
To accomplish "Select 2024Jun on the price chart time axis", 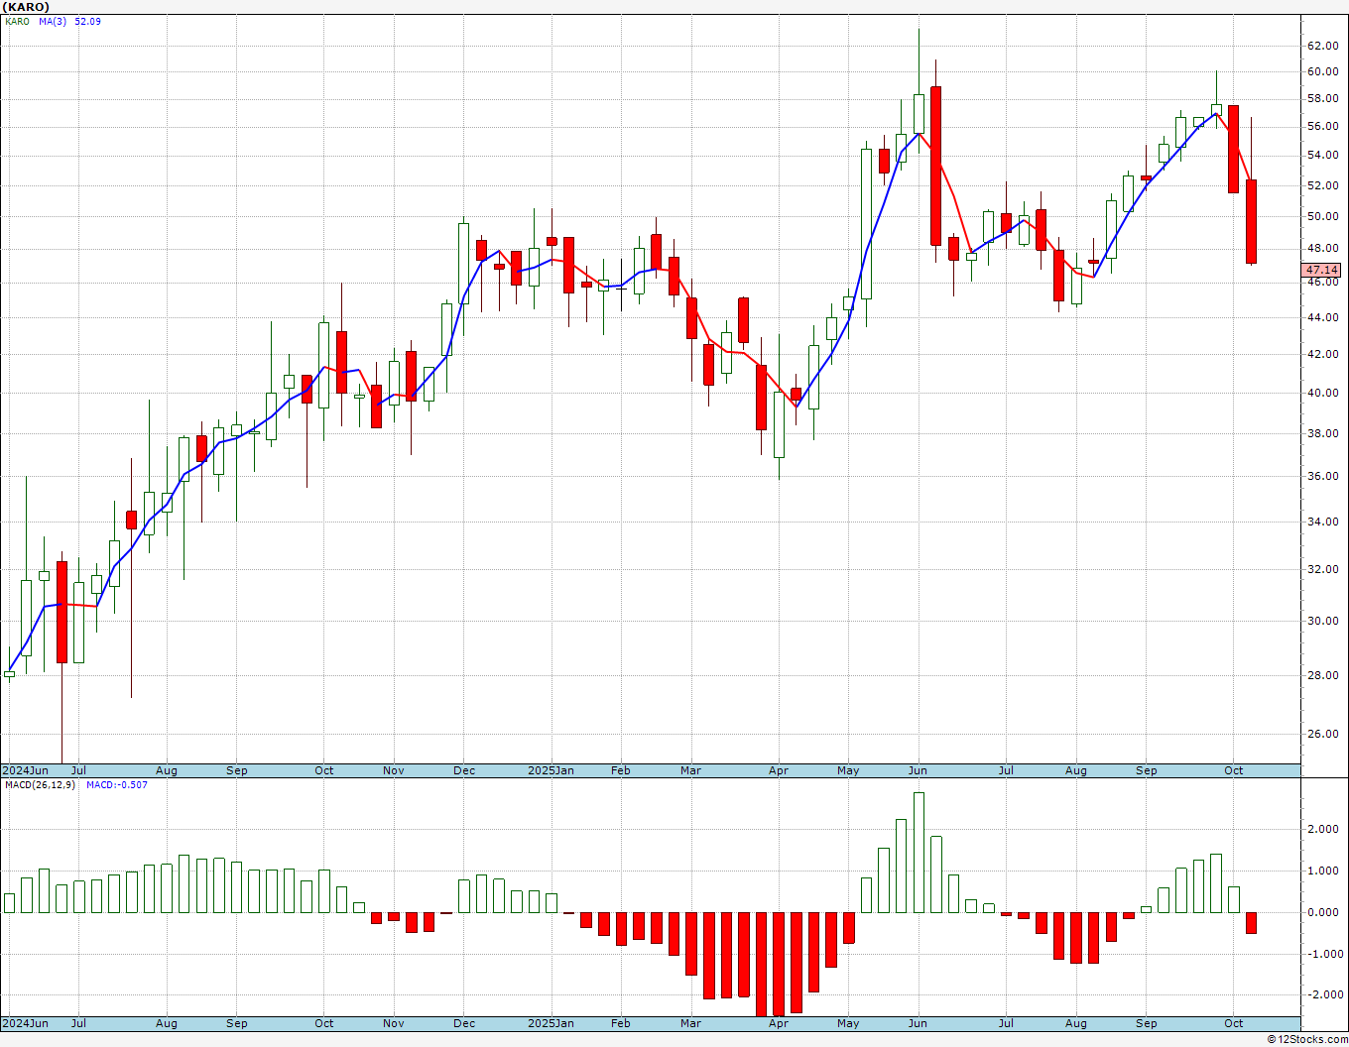I will pyautogui.click(x=25, y=770).
